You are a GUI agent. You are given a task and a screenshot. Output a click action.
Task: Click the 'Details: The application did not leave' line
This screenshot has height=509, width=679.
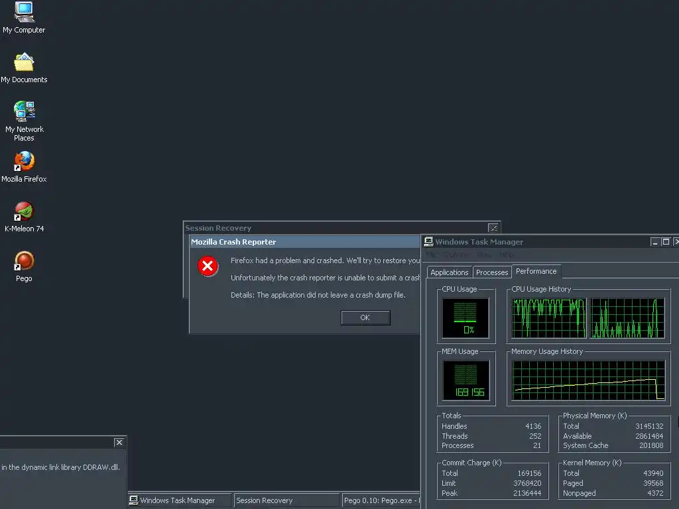pyautogui.click(x=318, y=295)
